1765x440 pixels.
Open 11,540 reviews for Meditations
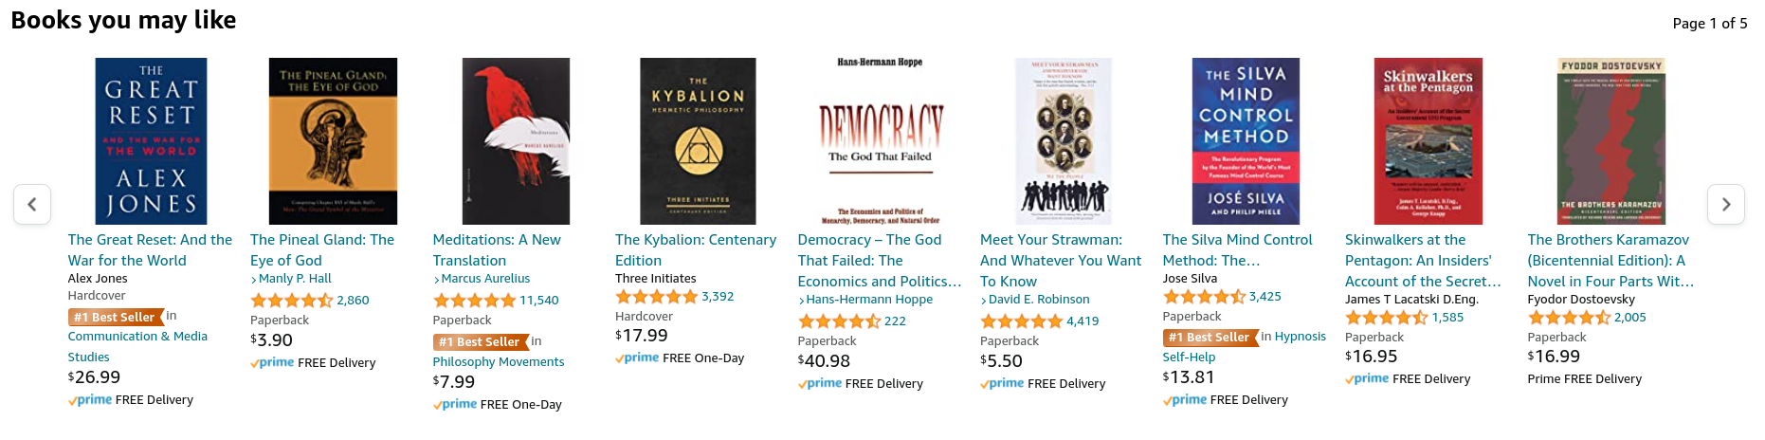point(538,301)
